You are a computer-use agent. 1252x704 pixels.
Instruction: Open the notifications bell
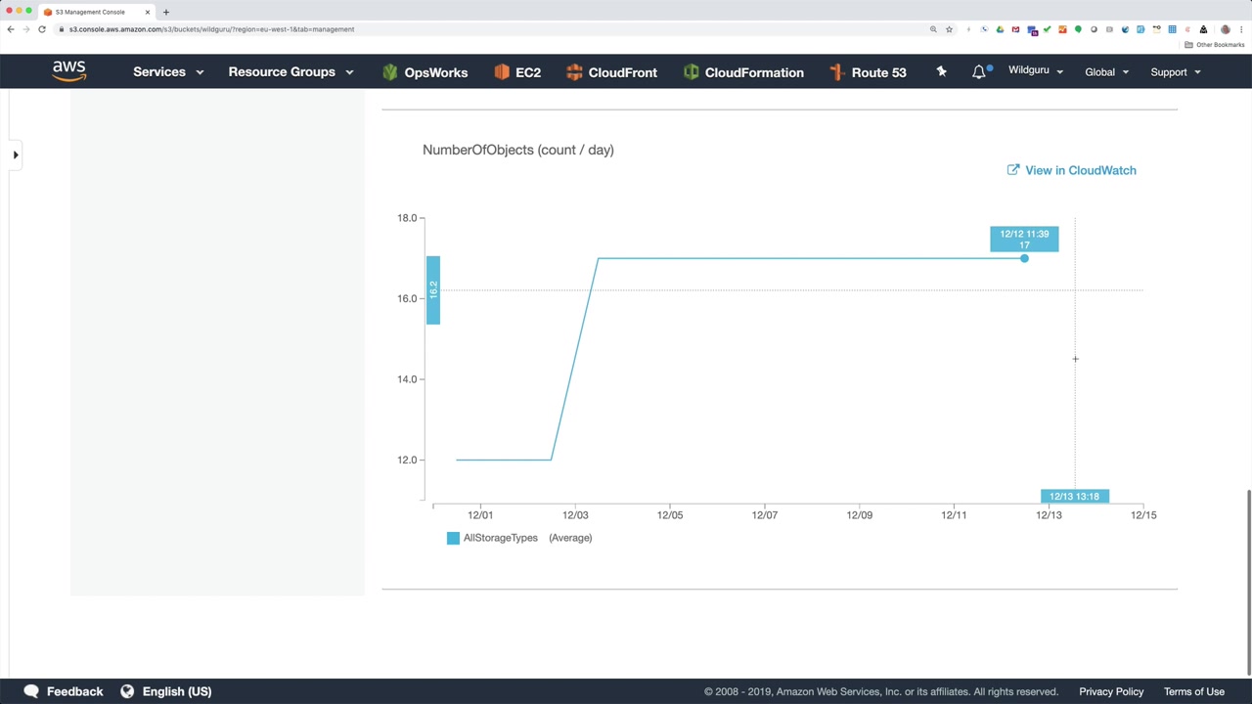pos(979,72)
